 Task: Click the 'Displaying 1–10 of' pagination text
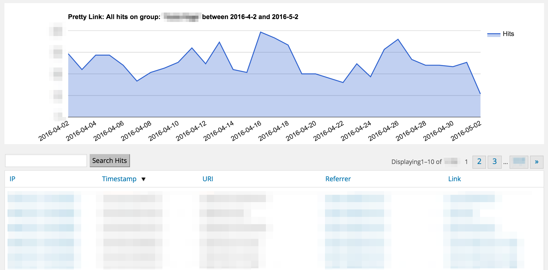416,162
